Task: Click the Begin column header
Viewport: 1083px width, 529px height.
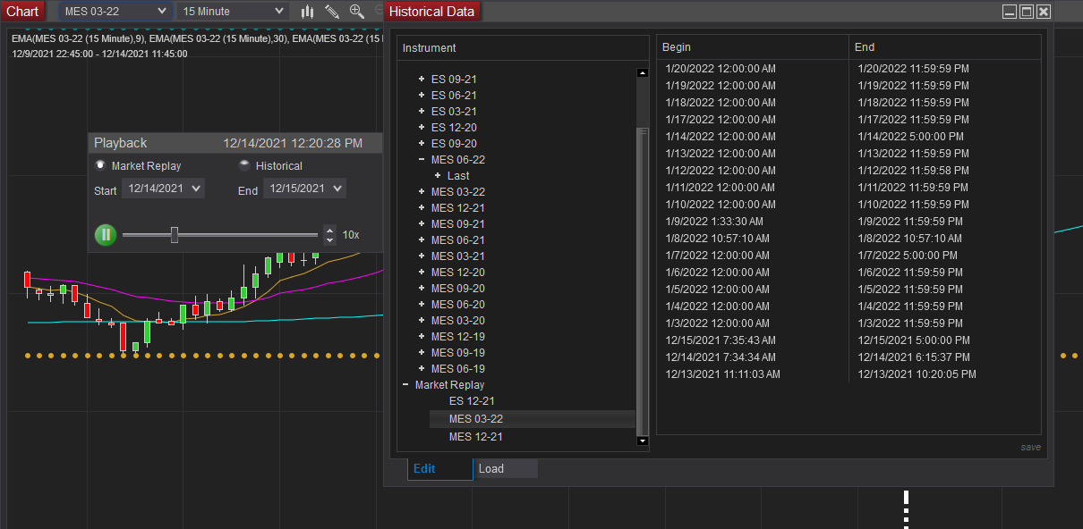Action: click(x=753, y=47)
